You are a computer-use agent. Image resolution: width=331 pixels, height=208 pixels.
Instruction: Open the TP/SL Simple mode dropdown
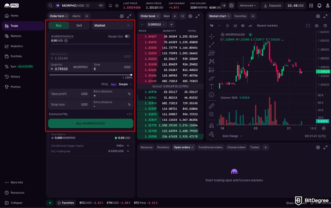[x=125, y=84]
